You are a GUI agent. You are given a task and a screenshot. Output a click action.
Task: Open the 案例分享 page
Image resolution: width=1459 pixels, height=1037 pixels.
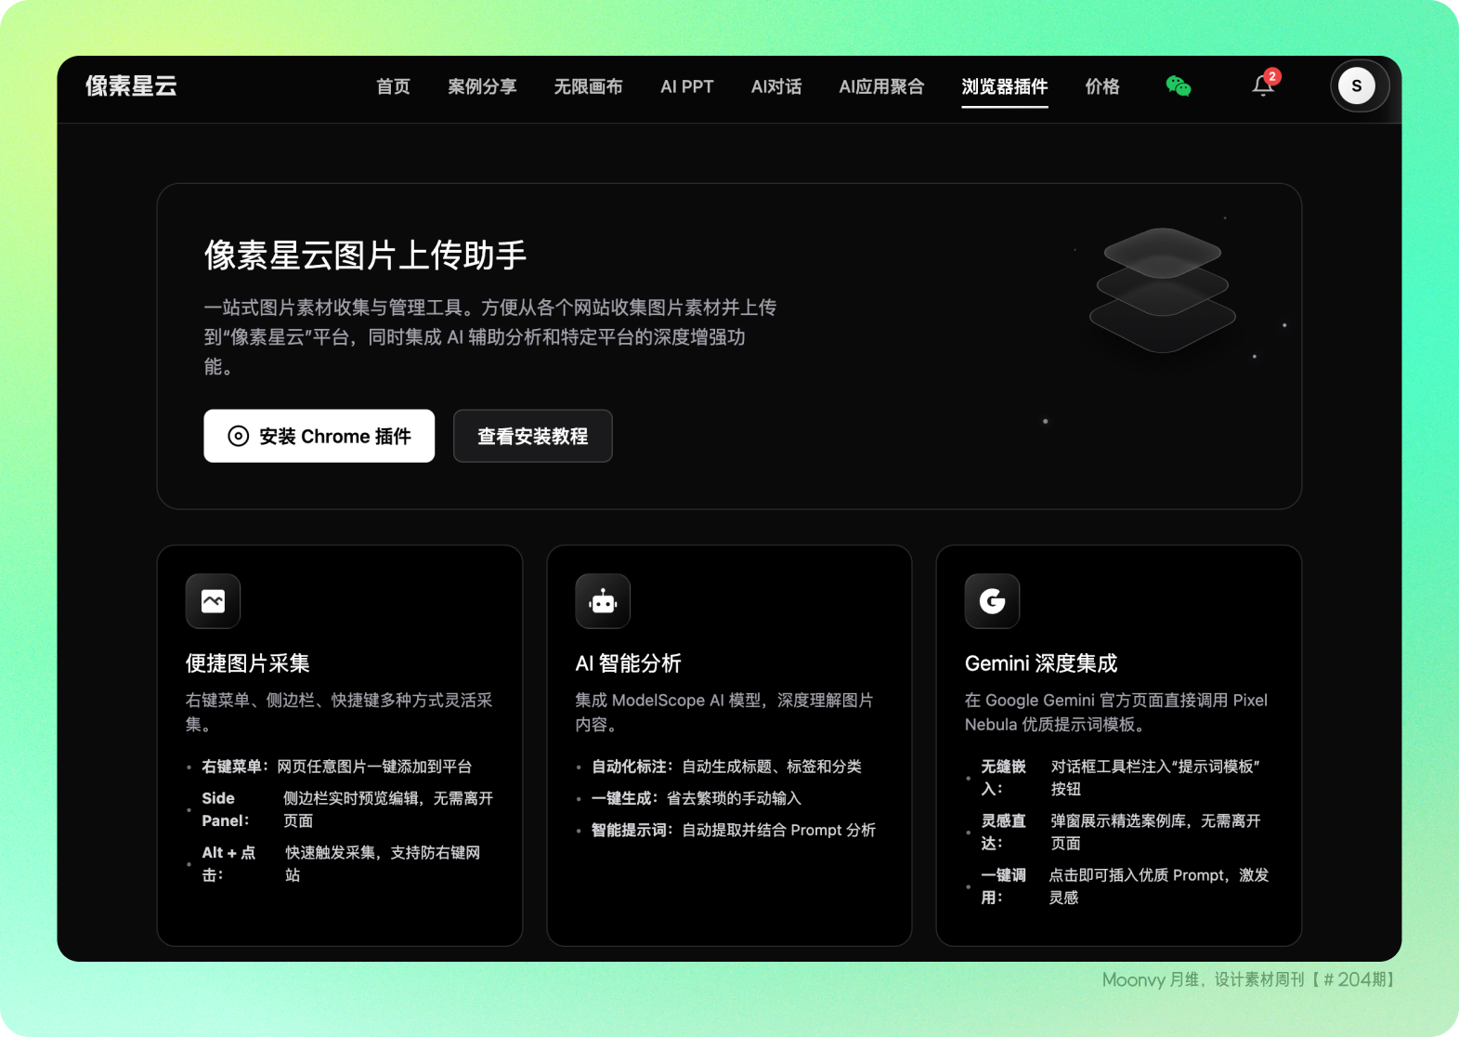[x=482, y=86]
